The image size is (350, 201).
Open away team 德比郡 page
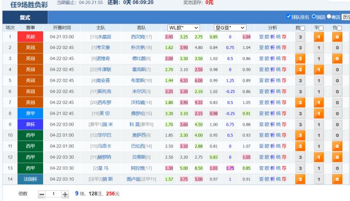(138, 59)
